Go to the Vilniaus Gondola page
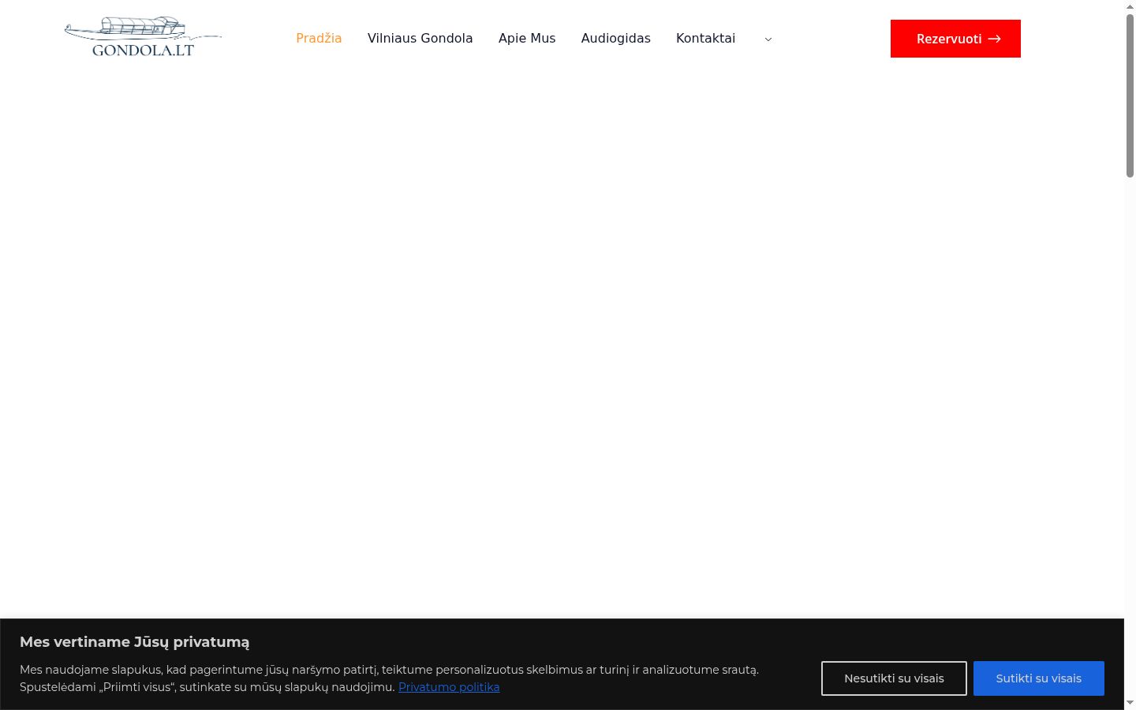The height and width of the screenshot is (710, 1136). pyautogui.click(x=420, y=38)
